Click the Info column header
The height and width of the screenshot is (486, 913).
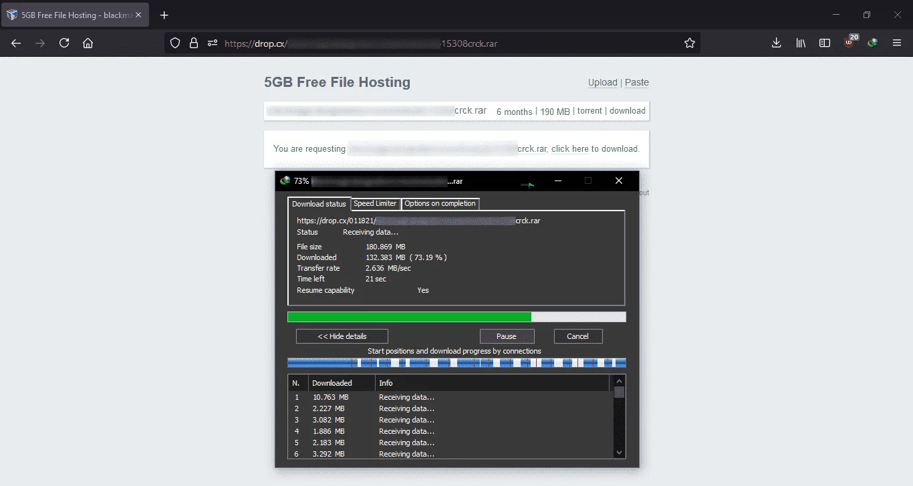493,383
